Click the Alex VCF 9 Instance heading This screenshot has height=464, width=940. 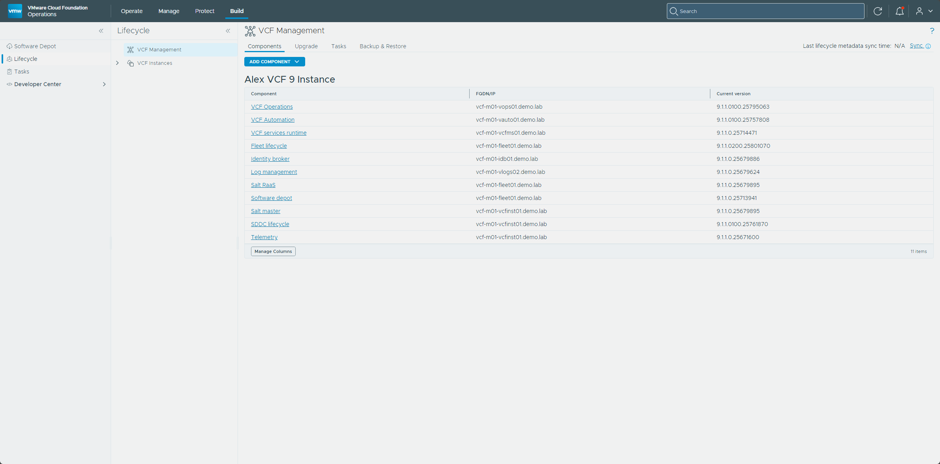pyautogui.click(x=290, y=79)
